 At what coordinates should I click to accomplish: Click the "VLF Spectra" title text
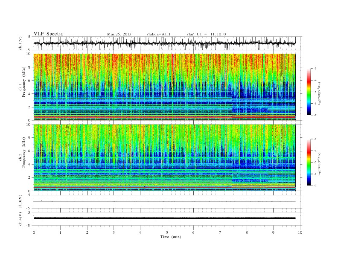(48, 34)
